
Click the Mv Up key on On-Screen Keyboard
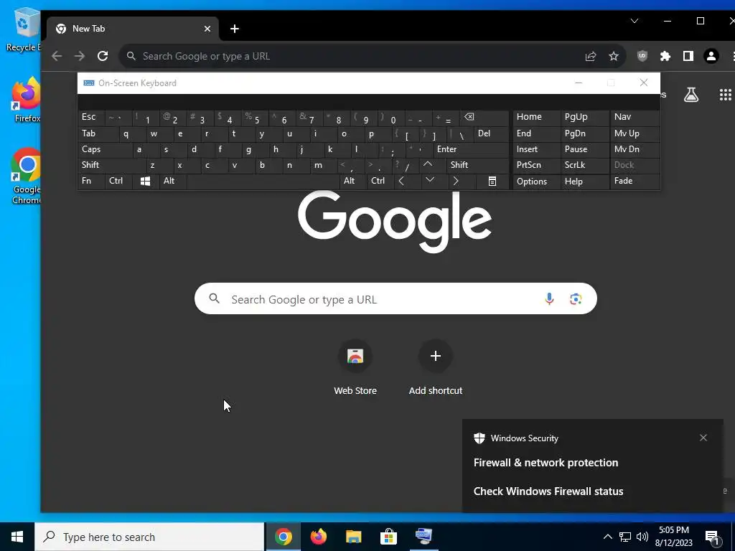635,133
